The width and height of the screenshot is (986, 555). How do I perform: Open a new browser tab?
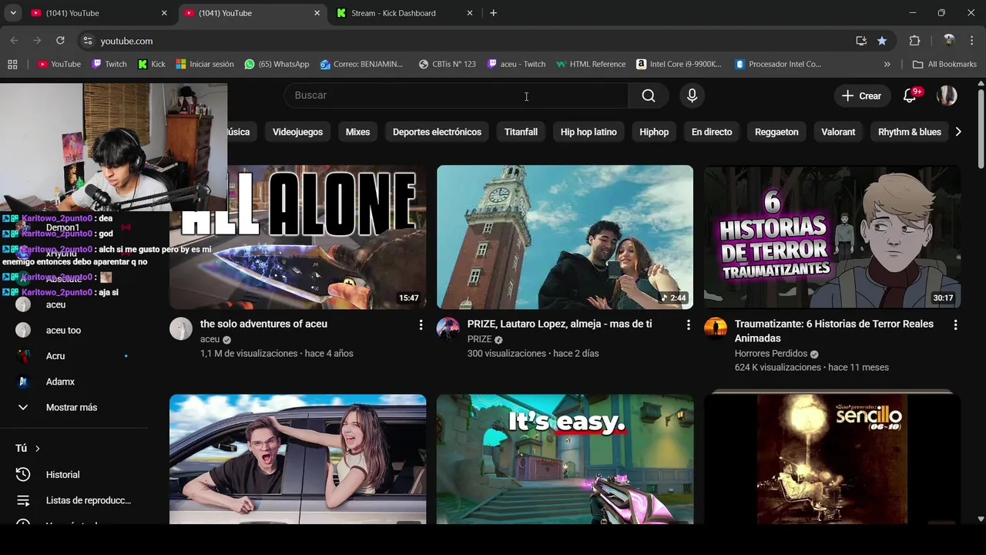tap(493, 13)
